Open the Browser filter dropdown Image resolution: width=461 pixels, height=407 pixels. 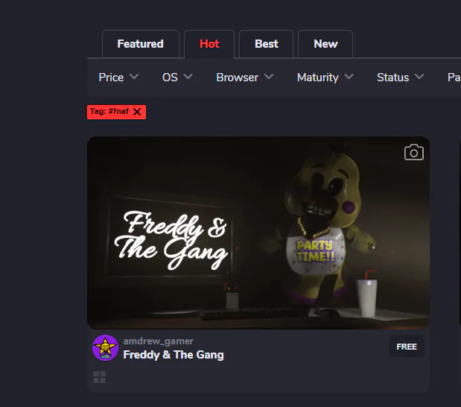244,78
